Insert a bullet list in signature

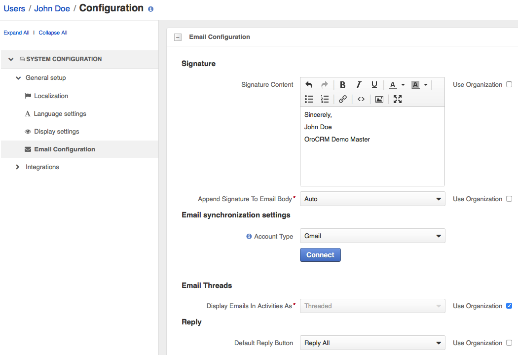pos(308,99)
